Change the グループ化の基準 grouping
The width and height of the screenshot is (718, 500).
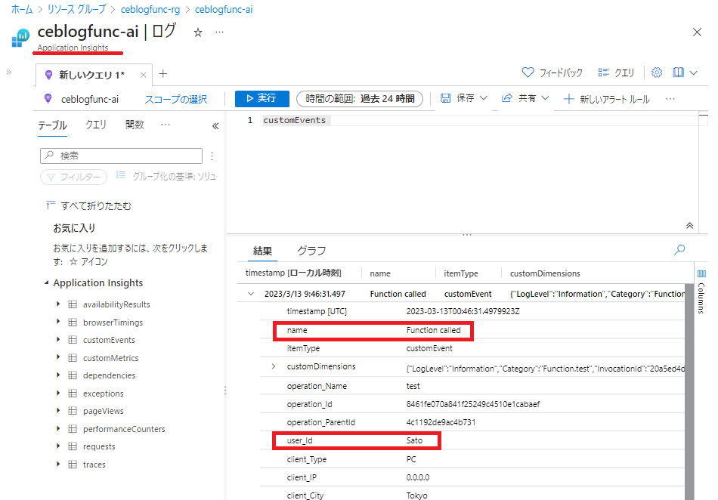coord(166,176)
